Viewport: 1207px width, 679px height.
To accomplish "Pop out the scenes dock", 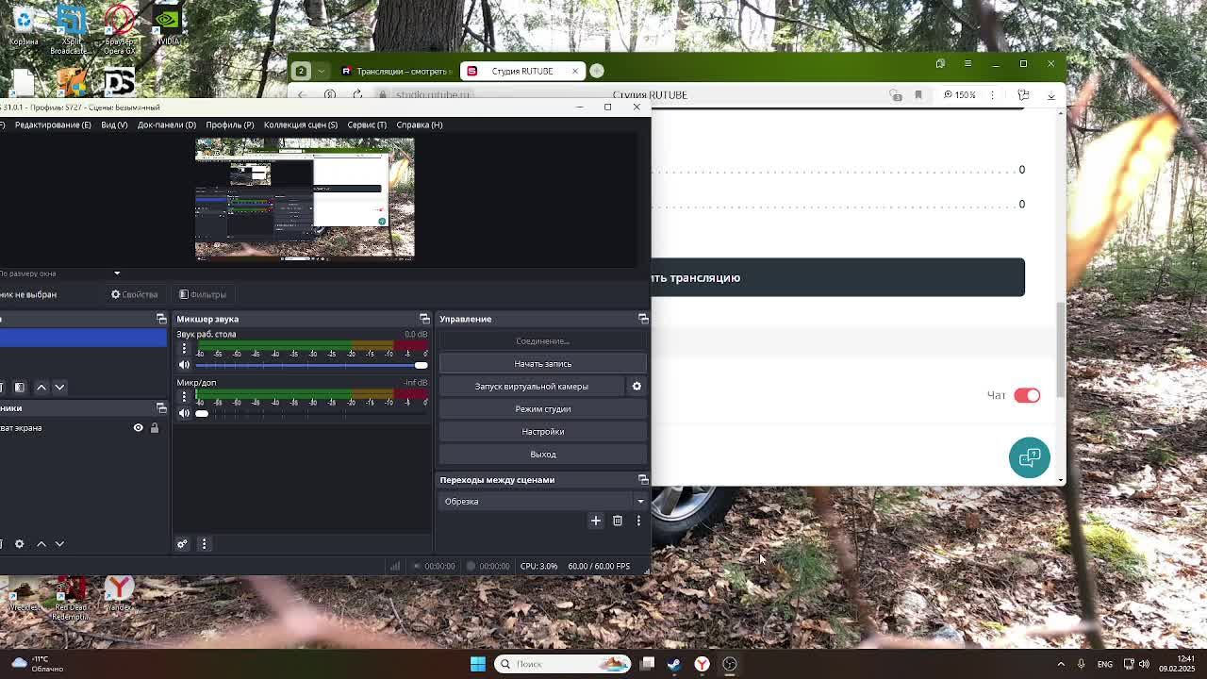I will coord(161,319).
